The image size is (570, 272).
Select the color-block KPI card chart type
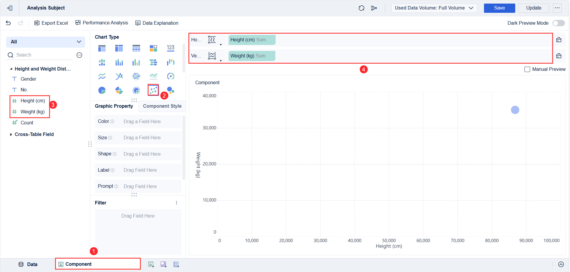click(153, 48)
